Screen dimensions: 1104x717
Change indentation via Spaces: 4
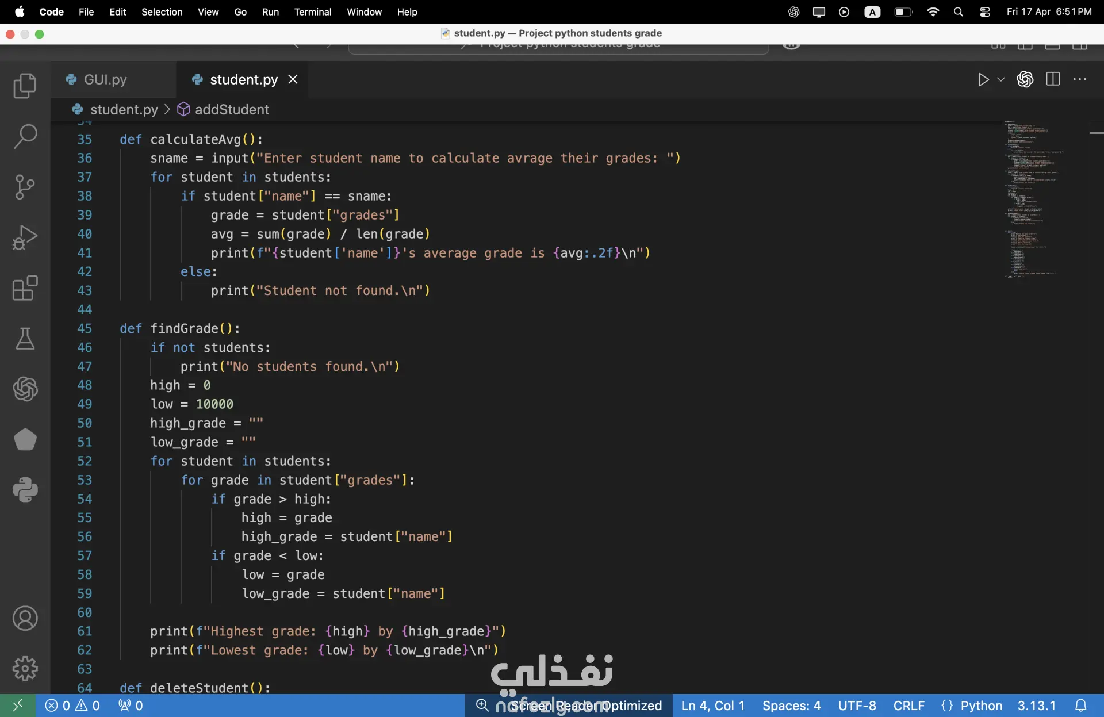pos(791,705)
